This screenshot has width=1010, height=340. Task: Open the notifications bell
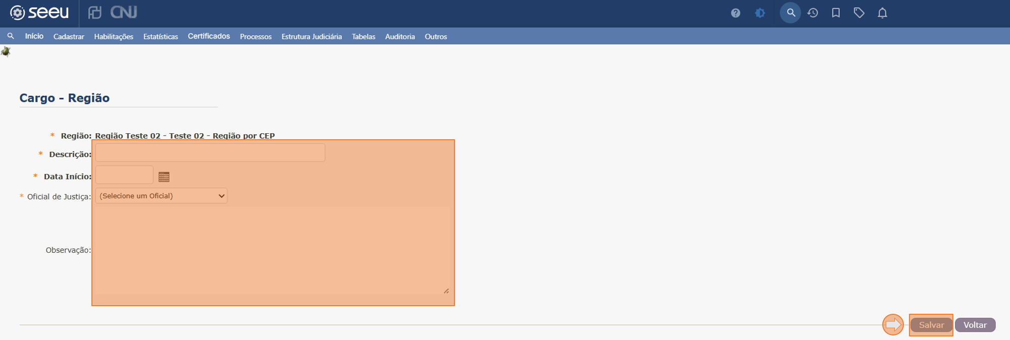click(882, 13)
